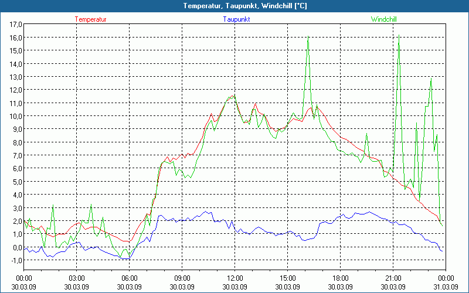The width and height of the screenshot is (469, 293).
Task: Click the 03:00 time axis label
Action: tap(77, 278)
